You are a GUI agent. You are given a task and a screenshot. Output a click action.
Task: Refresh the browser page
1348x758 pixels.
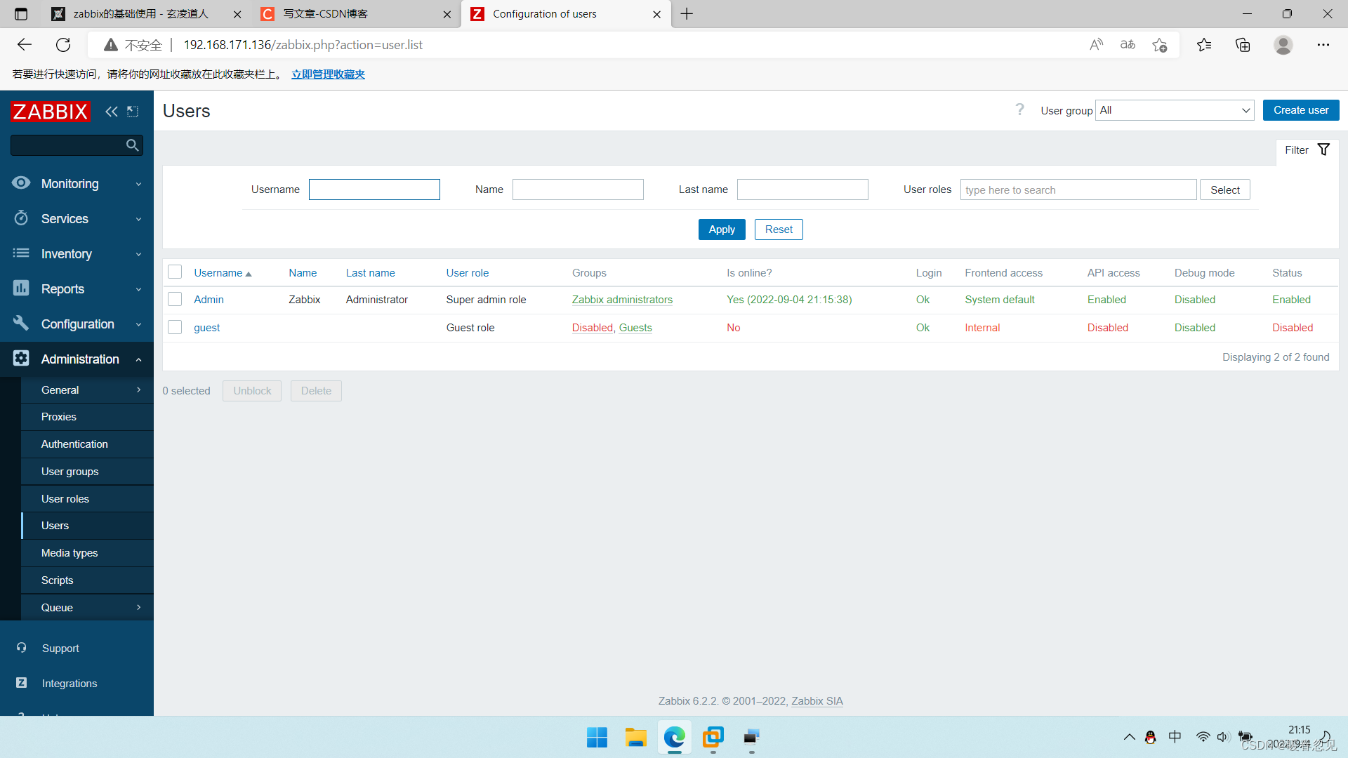point(63,45)
